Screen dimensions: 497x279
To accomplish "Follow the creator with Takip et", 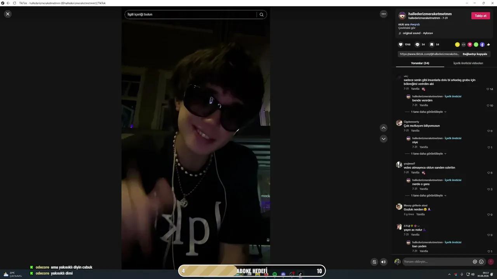I will [x=481, y=16].
